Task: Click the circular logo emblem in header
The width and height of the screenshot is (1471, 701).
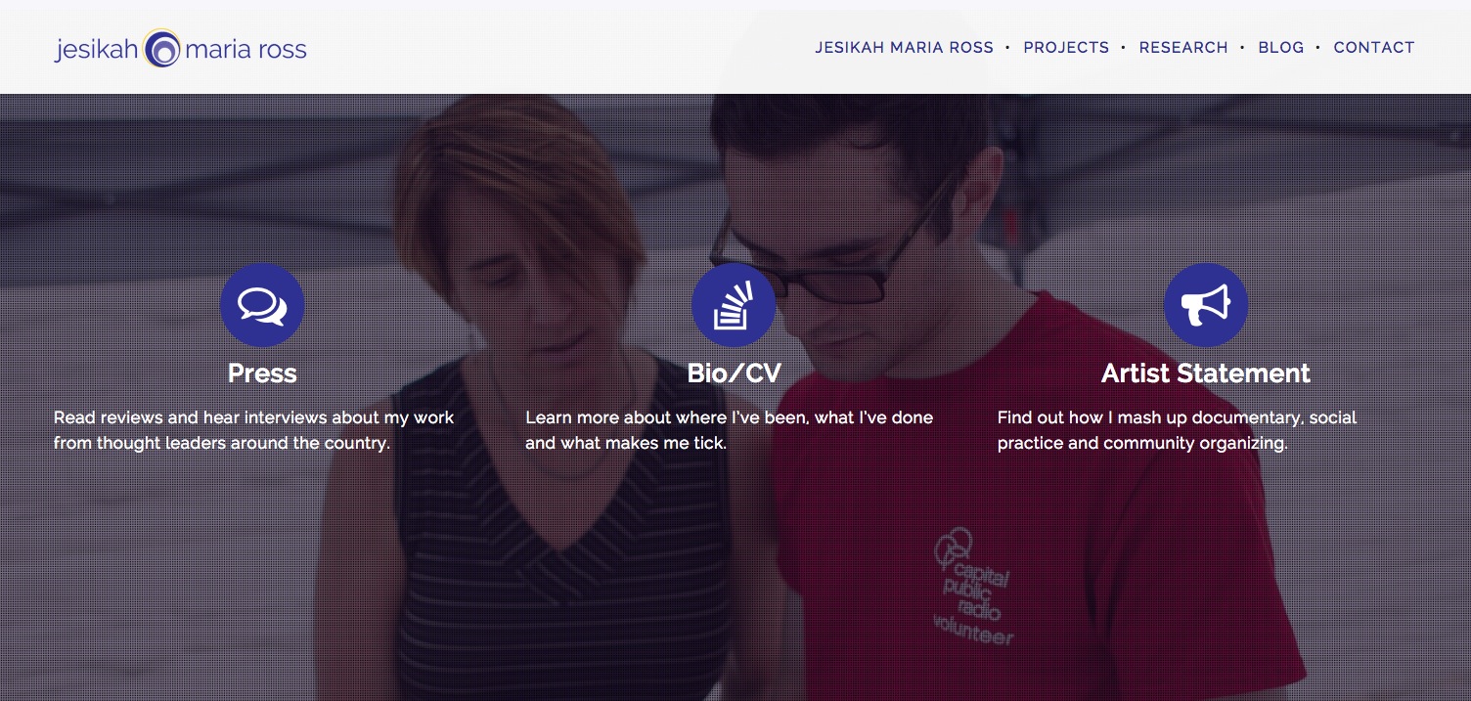Action: click(161, 48)
